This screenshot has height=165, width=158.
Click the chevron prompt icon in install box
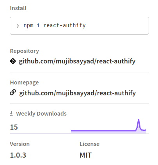(18, 26)
